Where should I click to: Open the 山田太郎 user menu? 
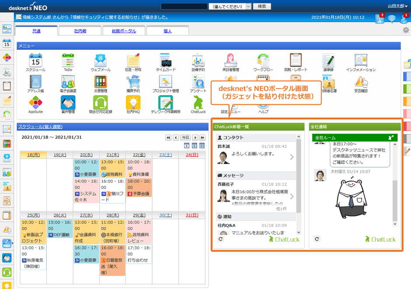tap(397, 6)
